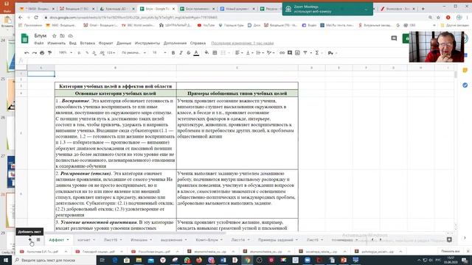Viewport: 472px width, 265px height.
Task: Apply strikethrough formatting
Action: pyautogui.click(x=189, y=53)
